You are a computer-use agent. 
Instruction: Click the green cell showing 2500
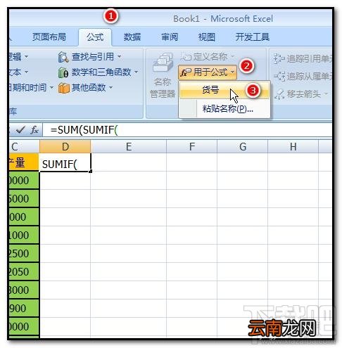(x=24, y=254)
